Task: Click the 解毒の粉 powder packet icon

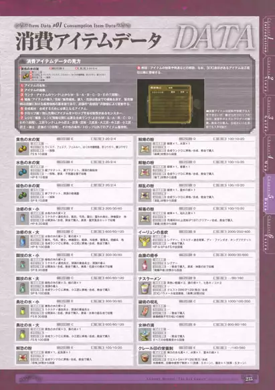Action: pyautogui.click(x=145, y=218)
